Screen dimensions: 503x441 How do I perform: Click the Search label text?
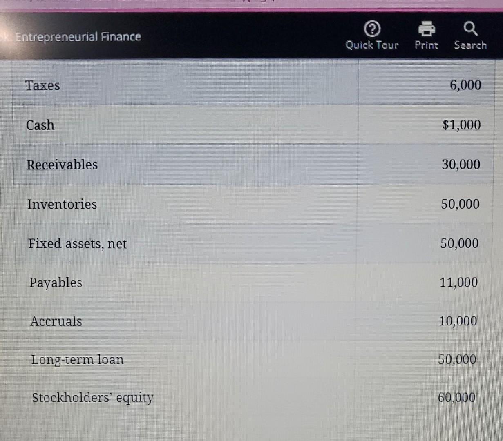click(x=470, y=45)
